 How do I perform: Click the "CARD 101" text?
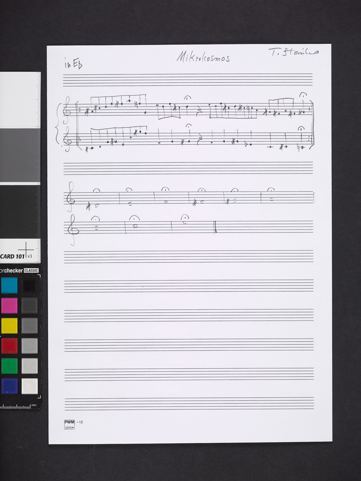point(12,256)
